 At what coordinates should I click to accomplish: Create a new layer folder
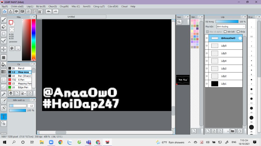pos(232,131)
